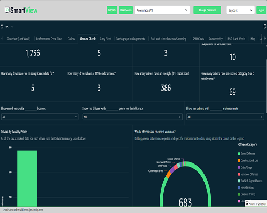Switch to the Connectivity tab
The image size is (267, 213).
(216, 39)
